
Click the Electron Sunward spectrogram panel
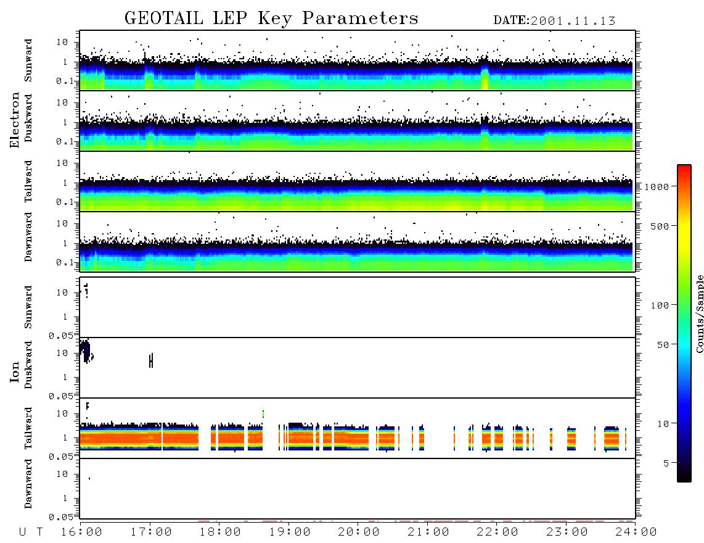358,60
